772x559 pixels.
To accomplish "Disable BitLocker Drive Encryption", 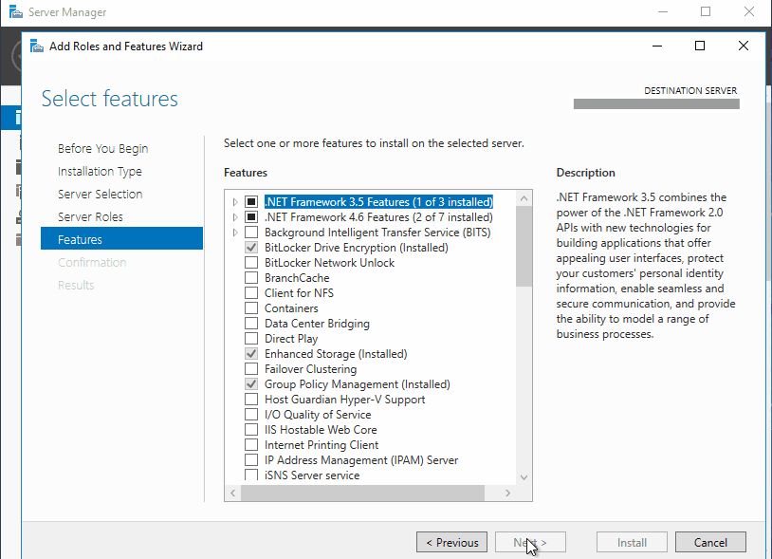I will click(x=251, y=247).
